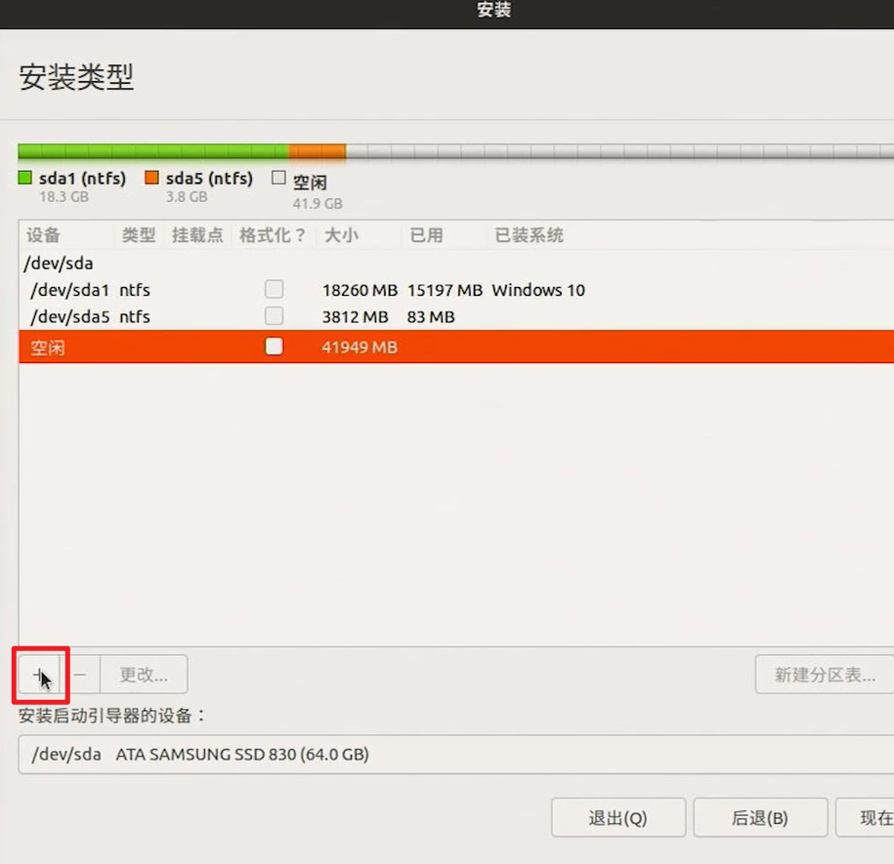Click orange sda5 segment in disk bar
This screenshot has width=894, height=864.
[x=318, y=151]
